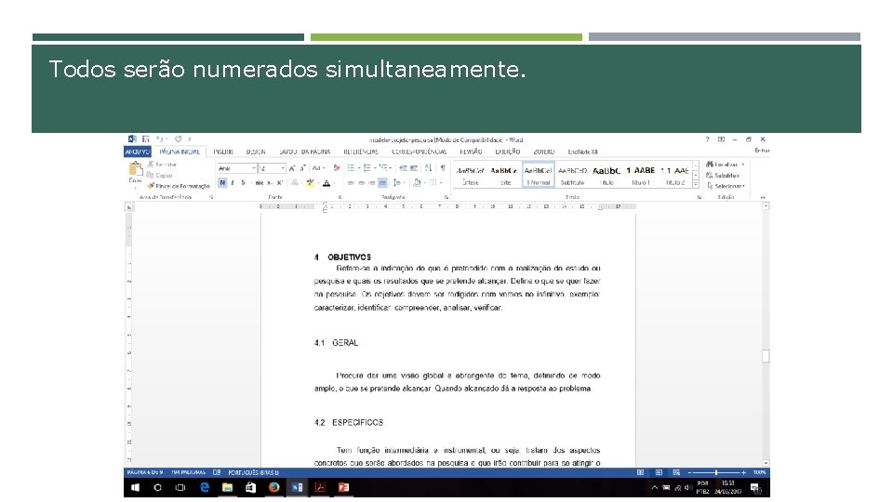
Task: Click the zoom slider in status bar
Action: click(716, 472)
